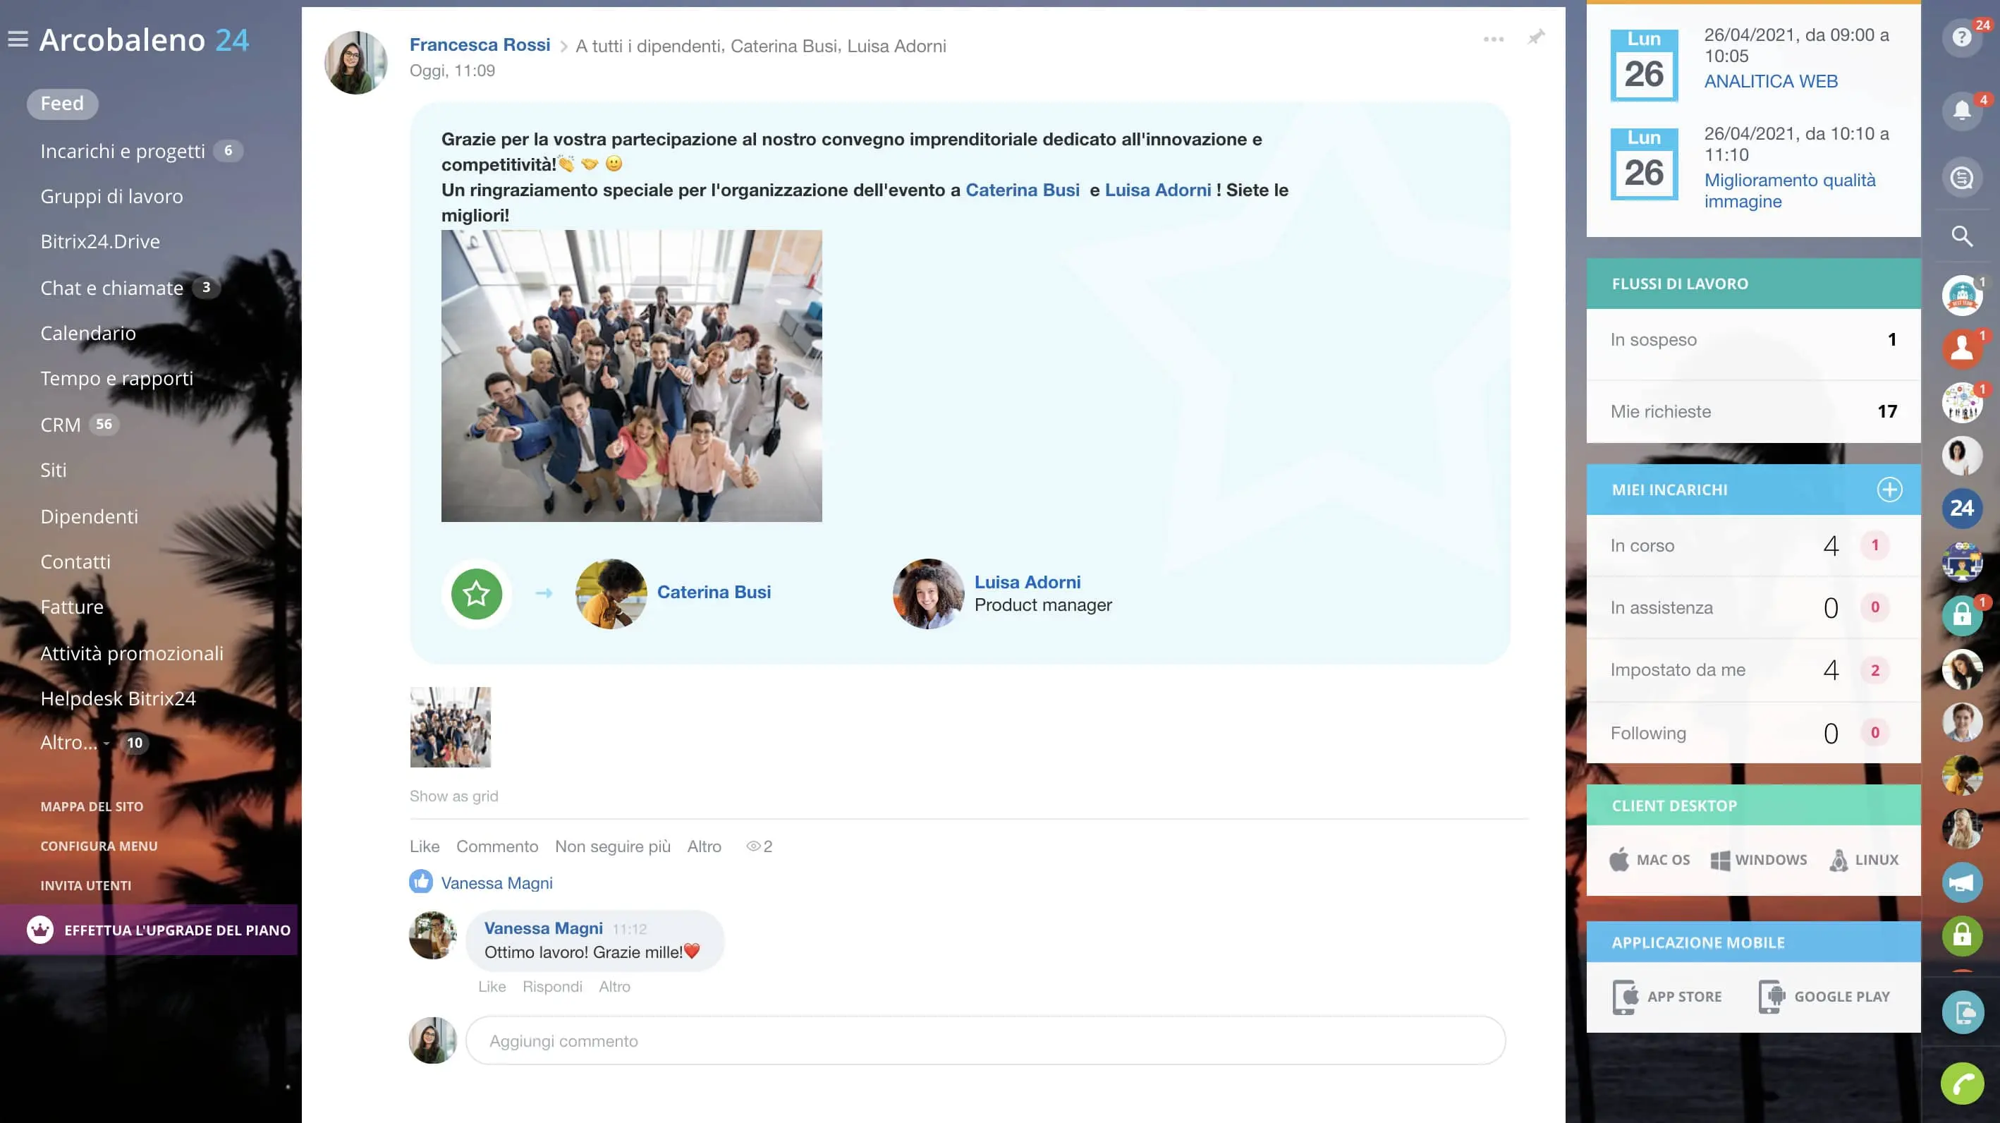Open the CRM sidebar item
This screenshot has height=1123, width=2000.
tap(61, 424)
